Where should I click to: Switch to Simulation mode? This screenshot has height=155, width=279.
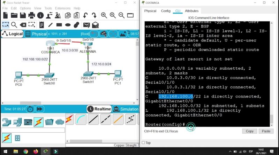[x=126, y=109]
